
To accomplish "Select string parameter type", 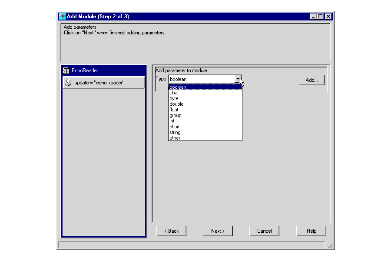I will (205, 132).
